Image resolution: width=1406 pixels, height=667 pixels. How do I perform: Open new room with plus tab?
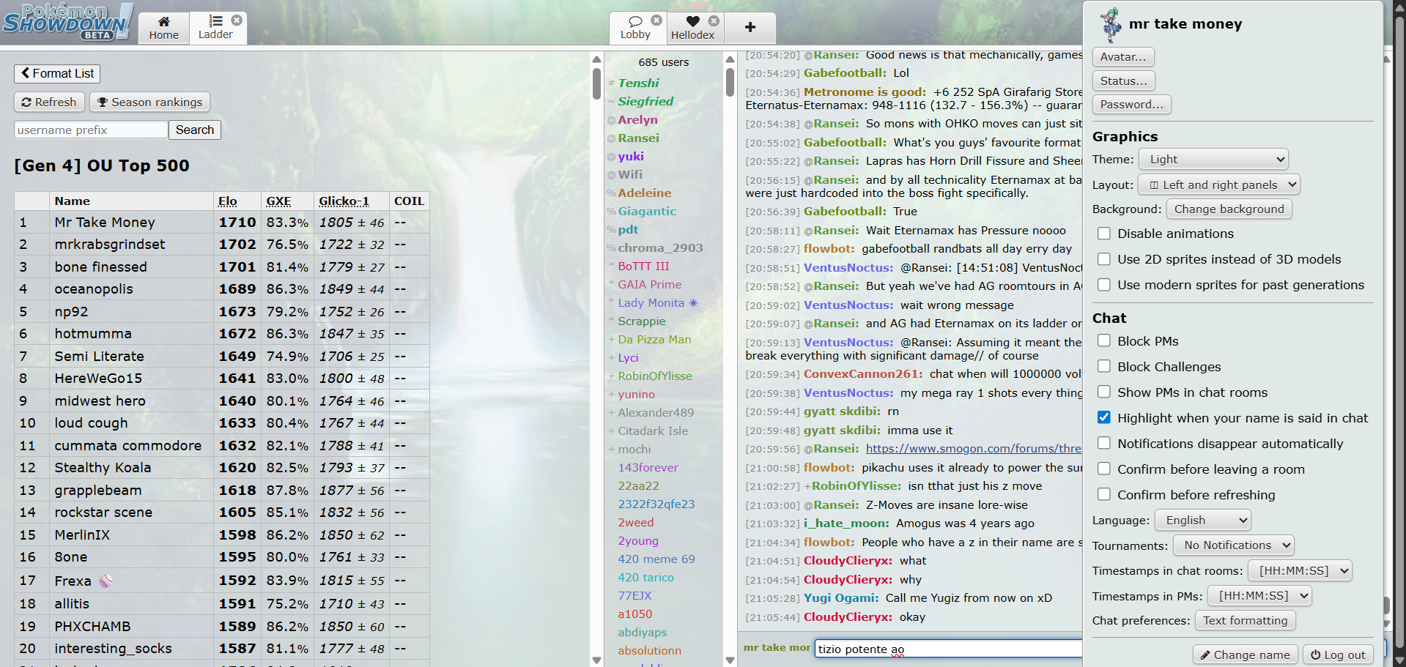click(750, 27)
